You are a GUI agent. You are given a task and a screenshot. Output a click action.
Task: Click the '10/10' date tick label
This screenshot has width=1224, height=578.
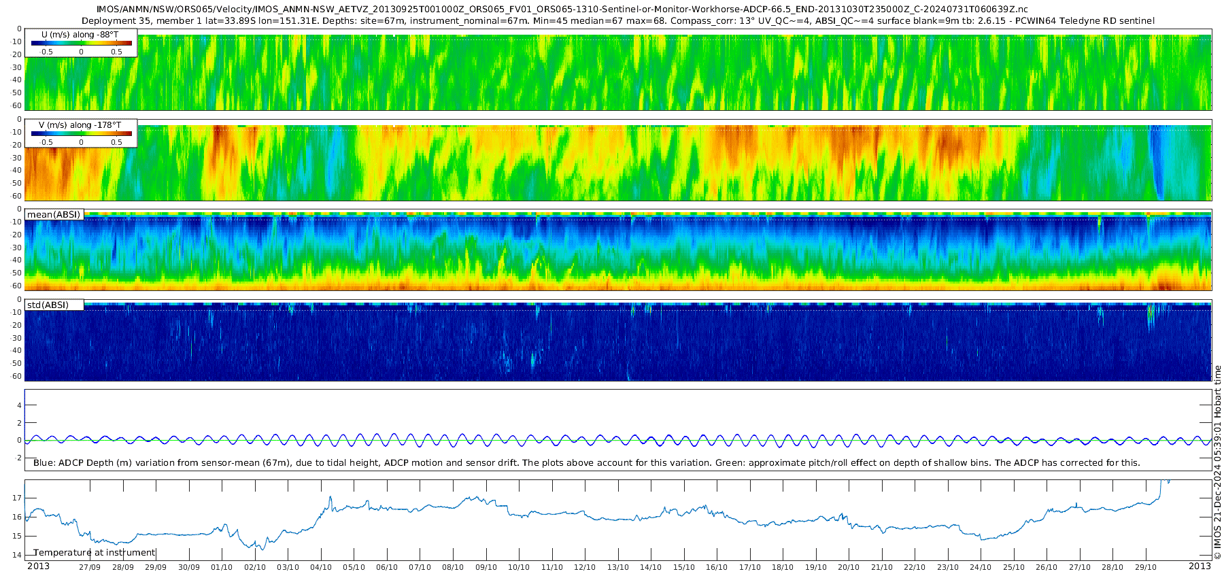coord(519,567)
